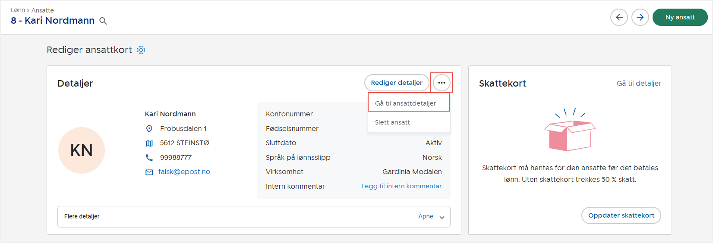713x243 pixels.
Task: Click the three-dots more options button
Action: pyautogui.click(x=442, y=83)
